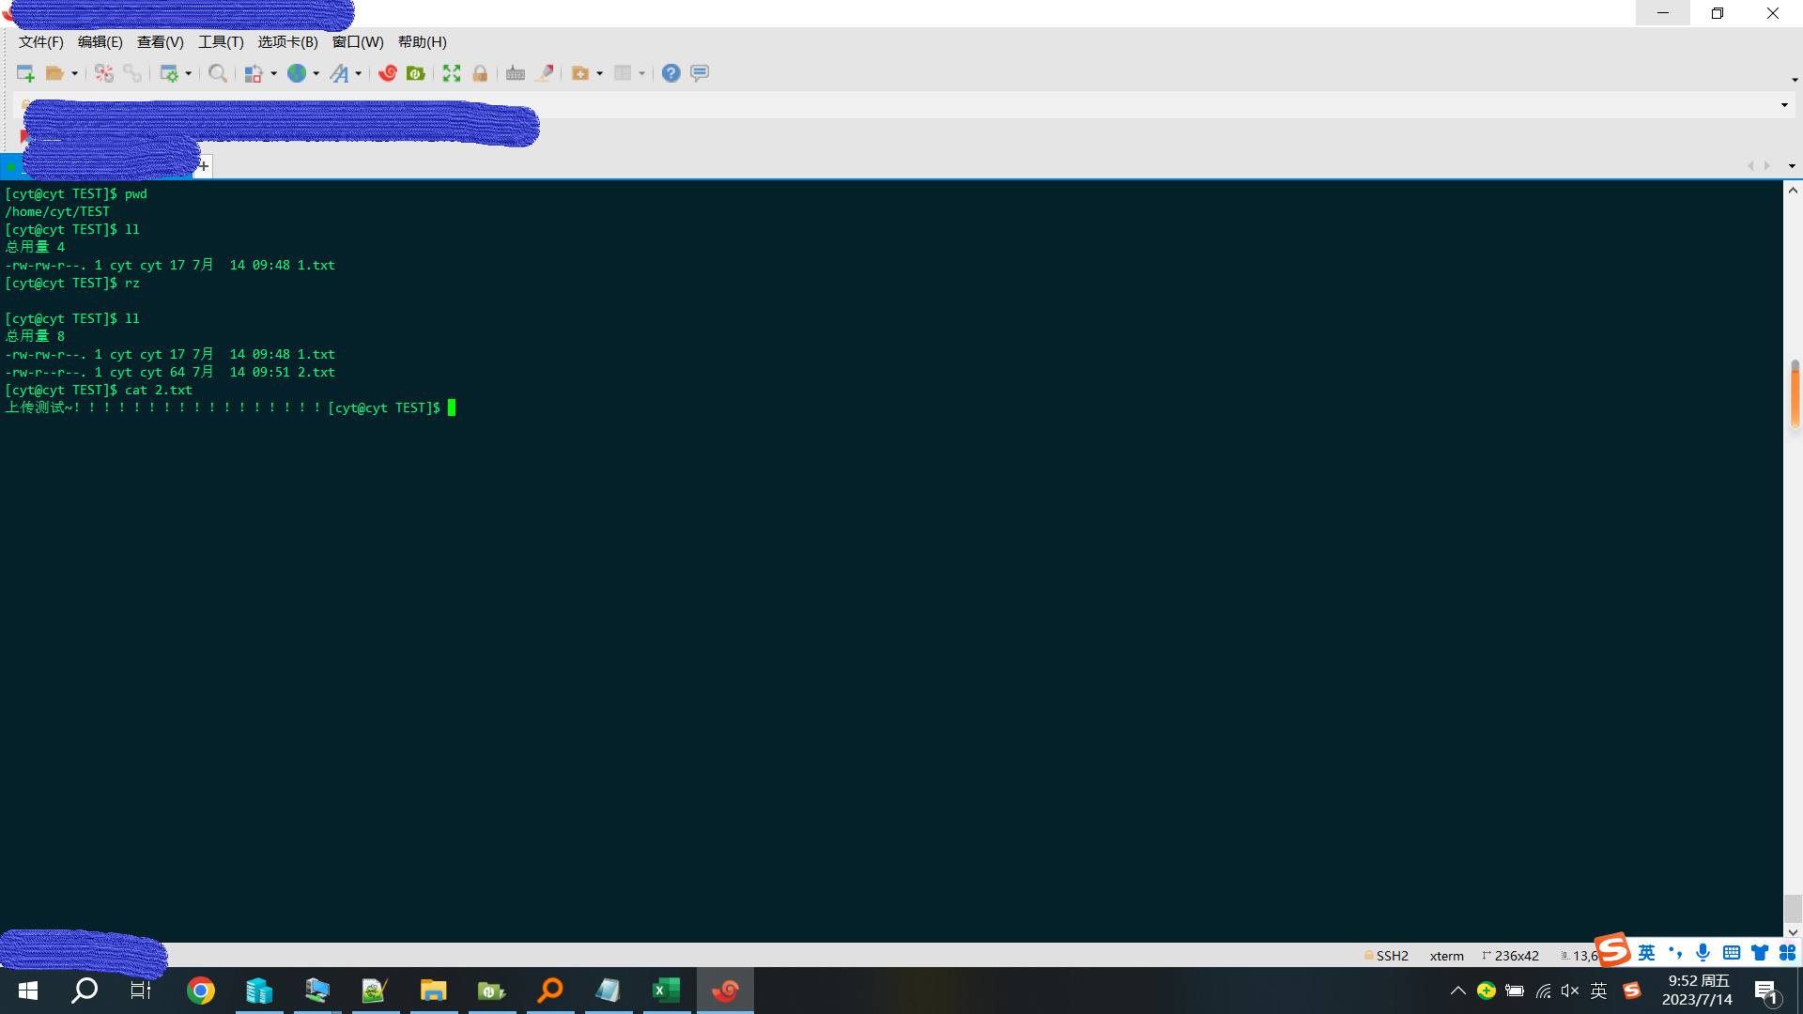Click the /home/cyt/TEST path output

(x=57, y=211)
